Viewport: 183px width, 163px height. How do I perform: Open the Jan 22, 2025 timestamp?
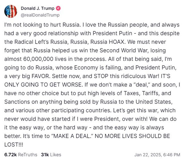[148, 155]
